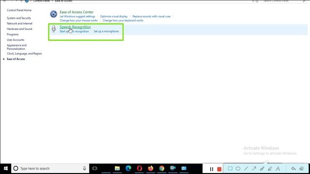The image size is (310, 174).
Task: Open Programs category in sidebar
Action: tap(13, 34)
